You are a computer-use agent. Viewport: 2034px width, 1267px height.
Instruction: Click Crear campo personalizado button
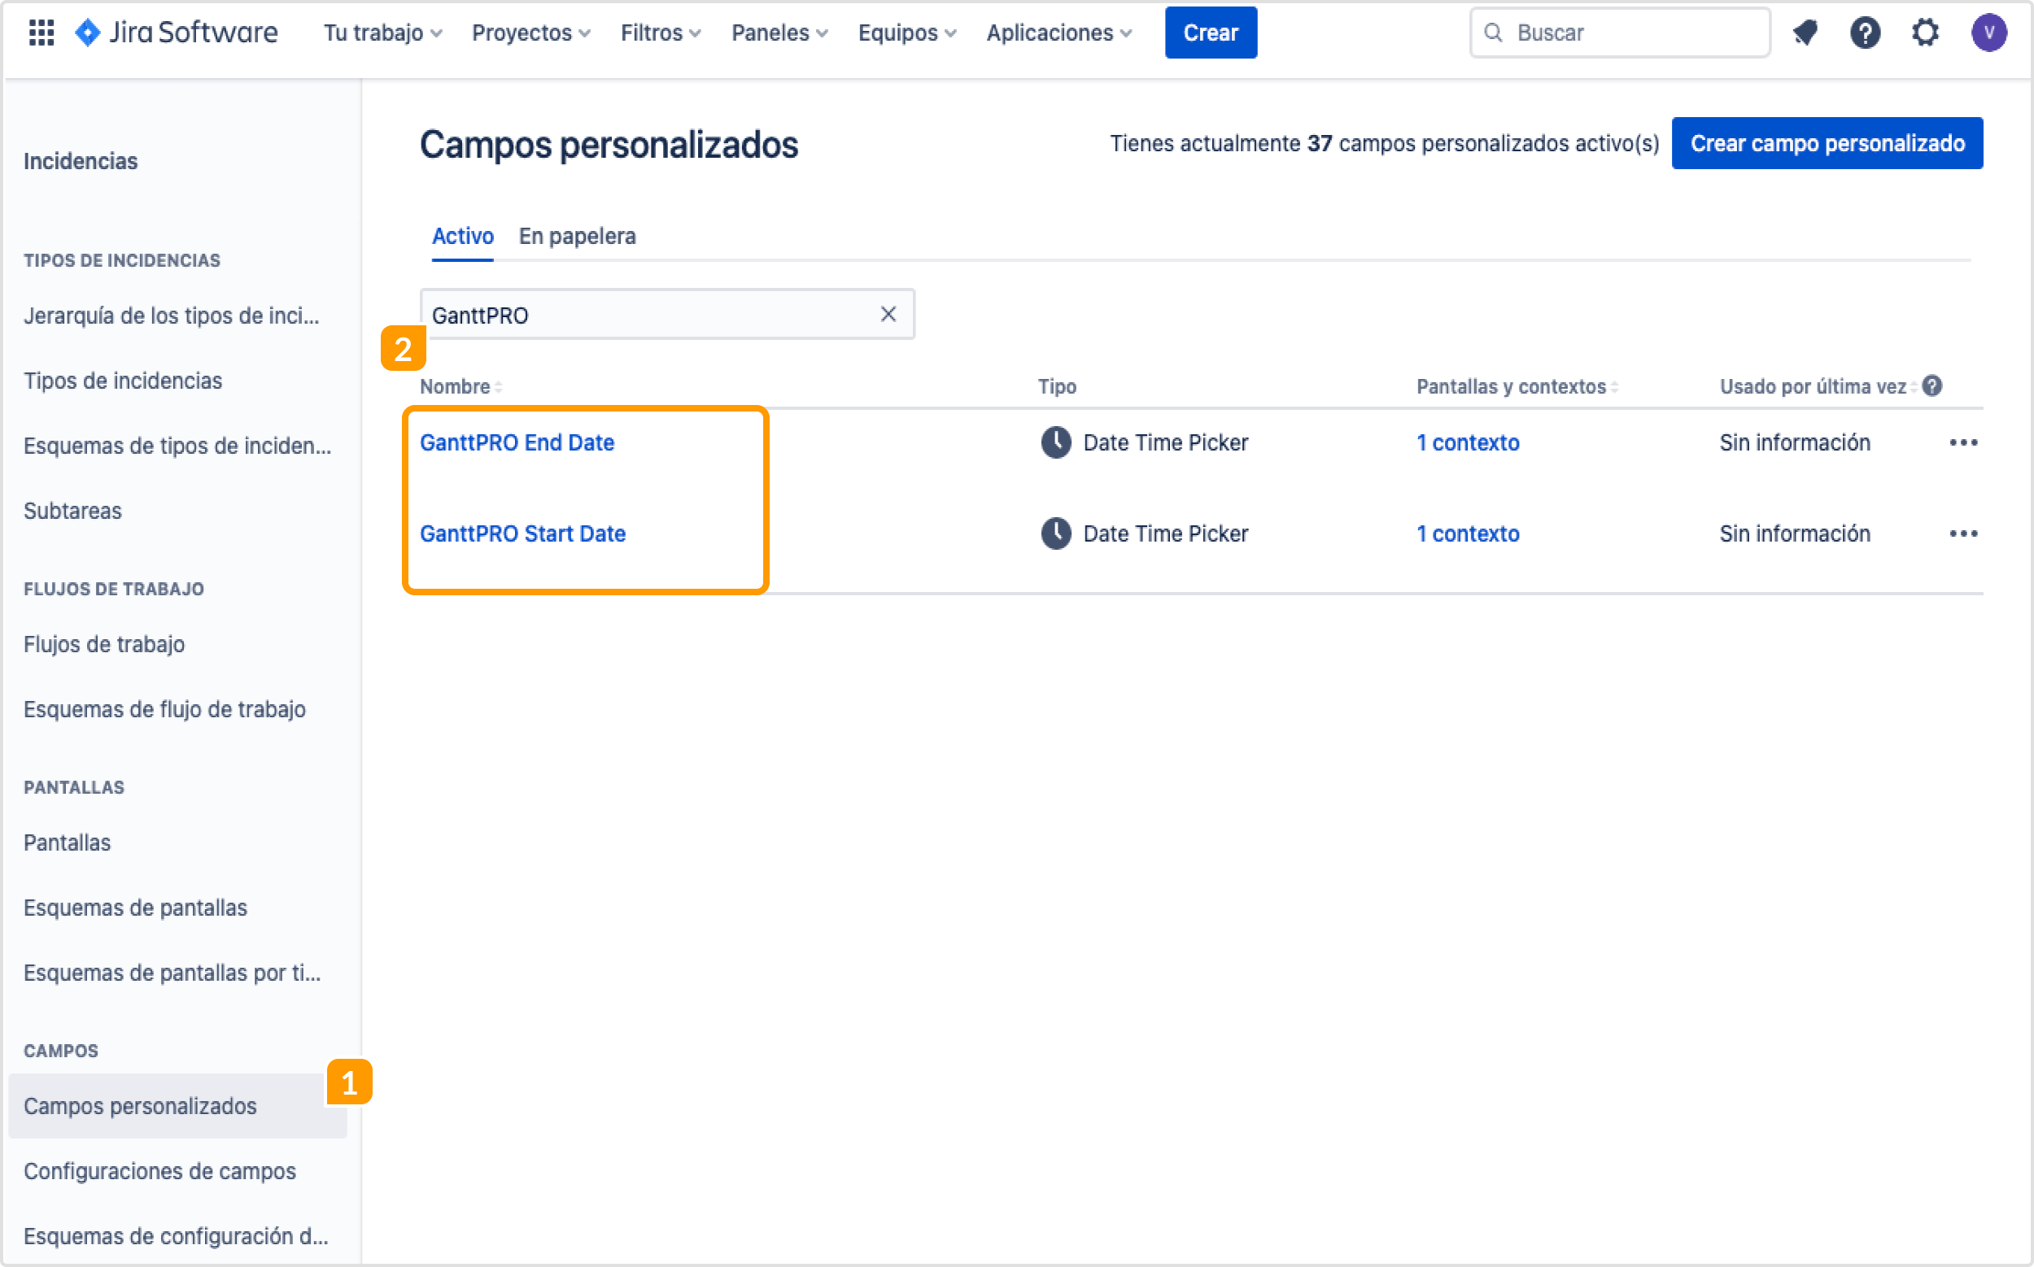[1827, 143]
